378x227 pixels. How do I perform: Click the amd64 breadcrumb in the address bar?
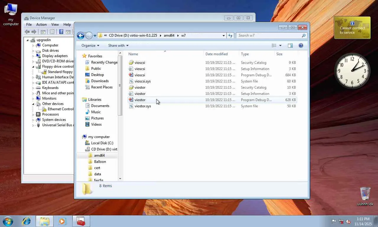(169, 35)
